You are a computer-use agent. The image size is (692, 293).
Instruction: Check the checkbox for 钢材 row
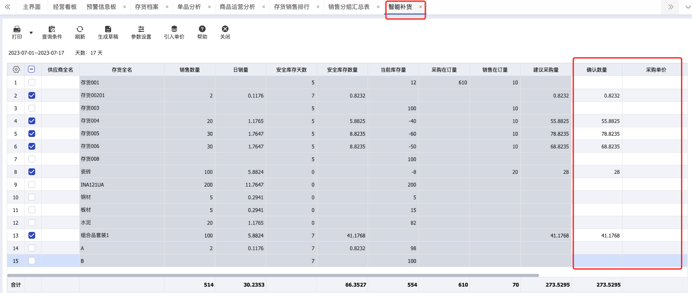[x=32, y=197]
